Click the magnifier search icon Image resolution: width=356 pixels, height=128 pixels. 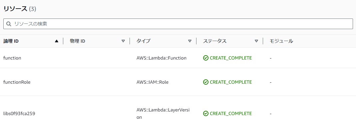(9, 24)
